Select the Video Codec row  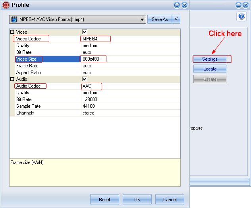coord(98,39)
